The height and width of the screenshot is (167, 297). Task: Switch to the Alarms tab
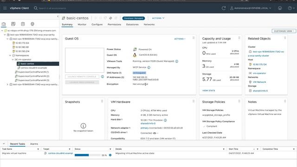(x=34, y=144)
